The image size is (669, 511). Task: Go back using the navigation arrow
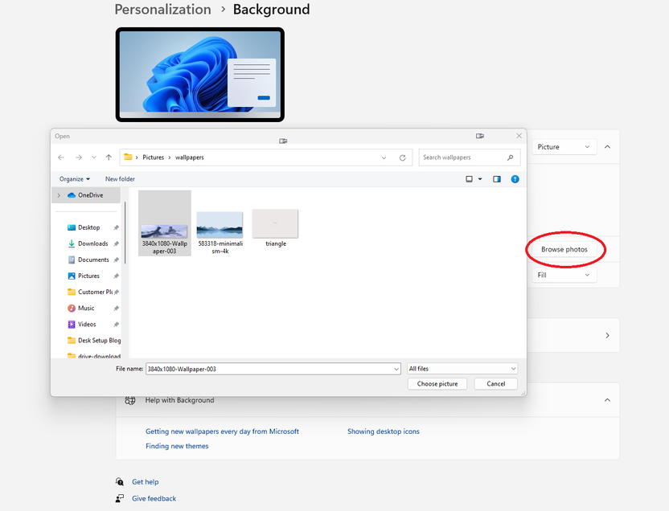(x=60, y=157)
